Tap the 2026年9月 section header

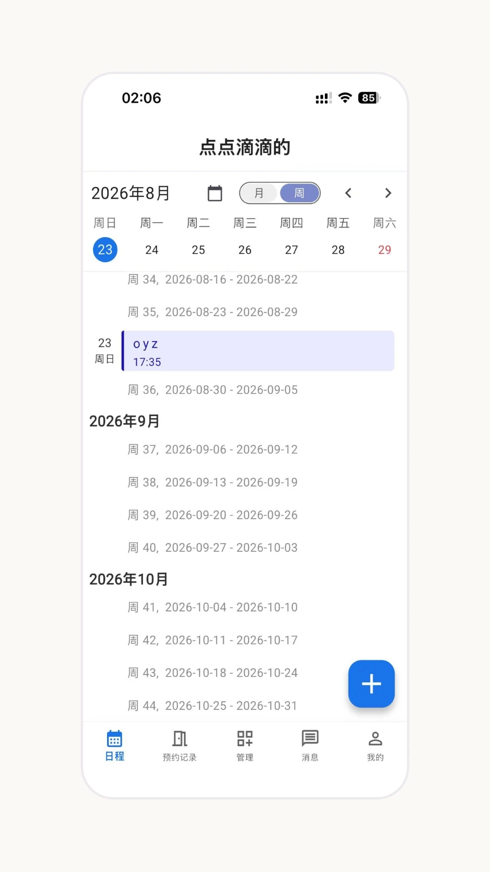(124, 421)
